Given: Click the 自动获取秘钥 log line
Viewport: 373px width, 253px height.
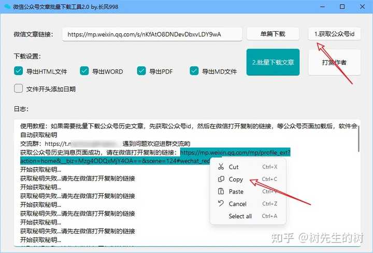Looking at the screenshot, I should click(38, 135).
